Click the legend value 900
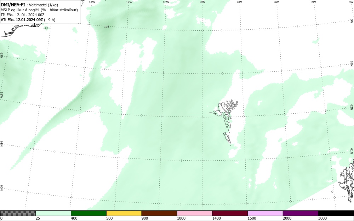This screenshot has height=221, width=354. [x=145, y=218]
